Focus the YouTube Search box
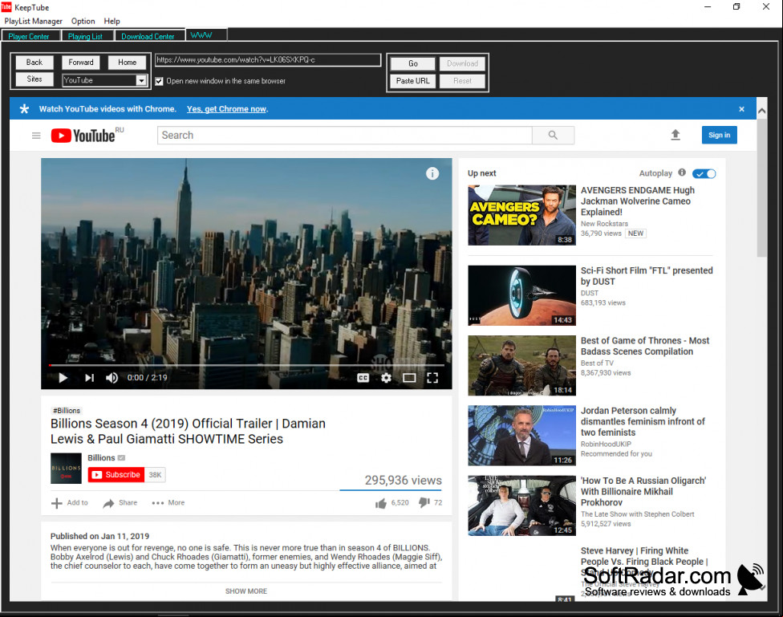The image size is (783, 617). (x=344, y=136)
